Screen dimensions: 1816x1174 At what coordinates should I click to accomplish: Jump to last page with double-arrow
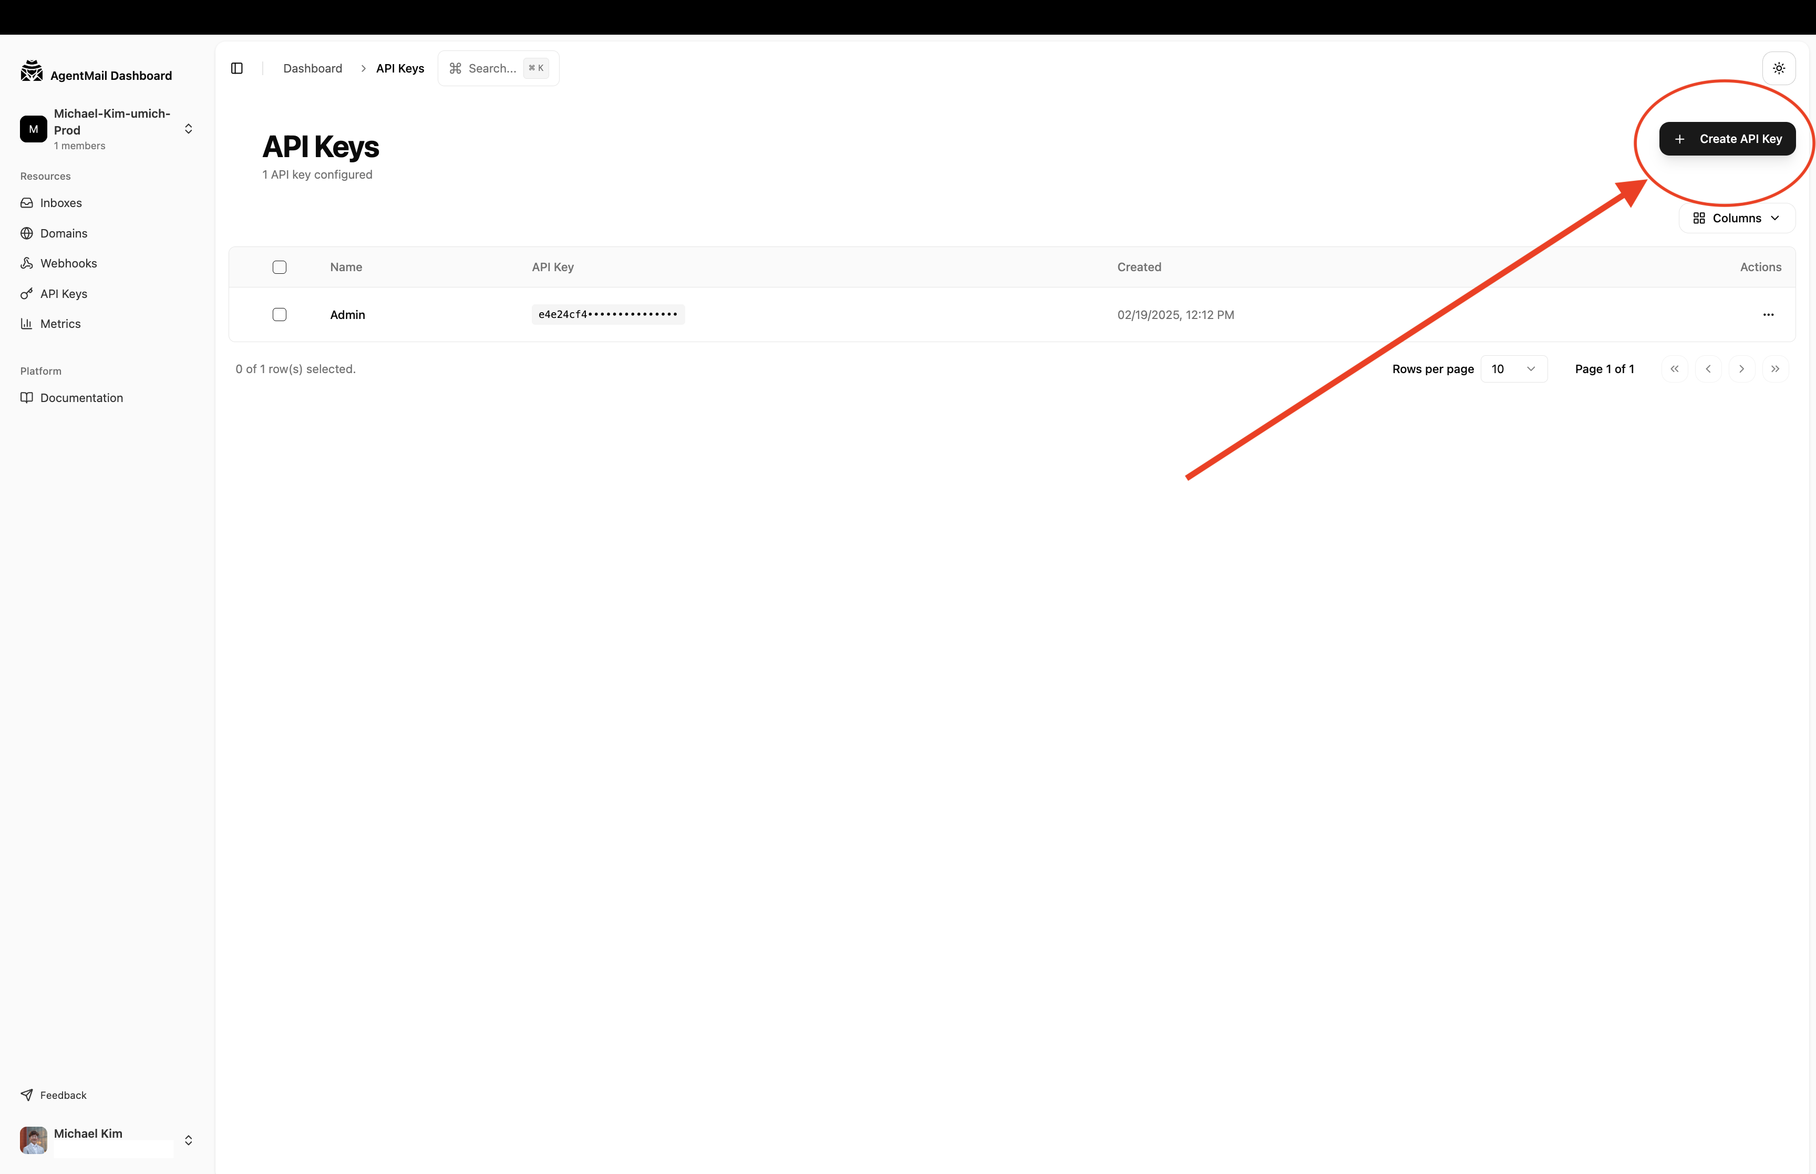tap(1776, 368)
